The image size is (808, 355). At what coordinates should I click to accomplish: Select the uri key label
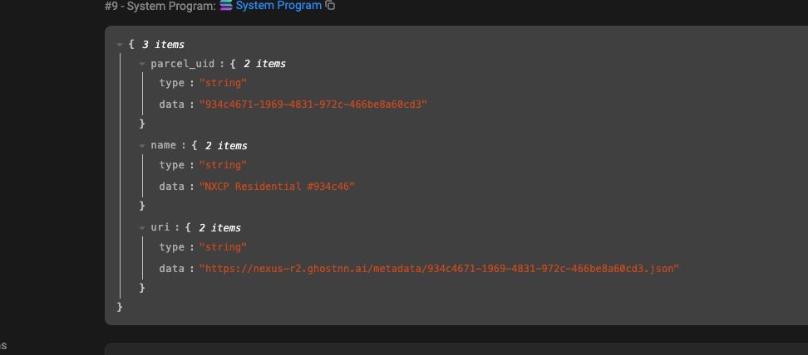(x=160, y=227)
